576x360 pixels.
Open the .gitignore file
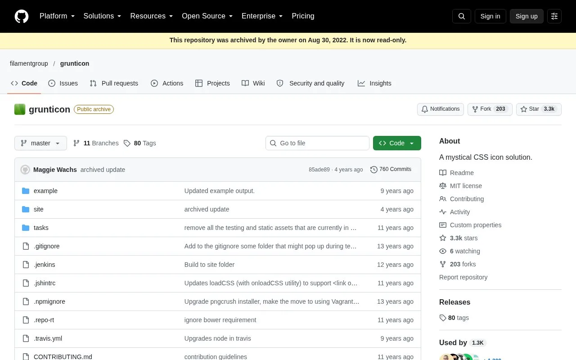(x=47, y=246)
